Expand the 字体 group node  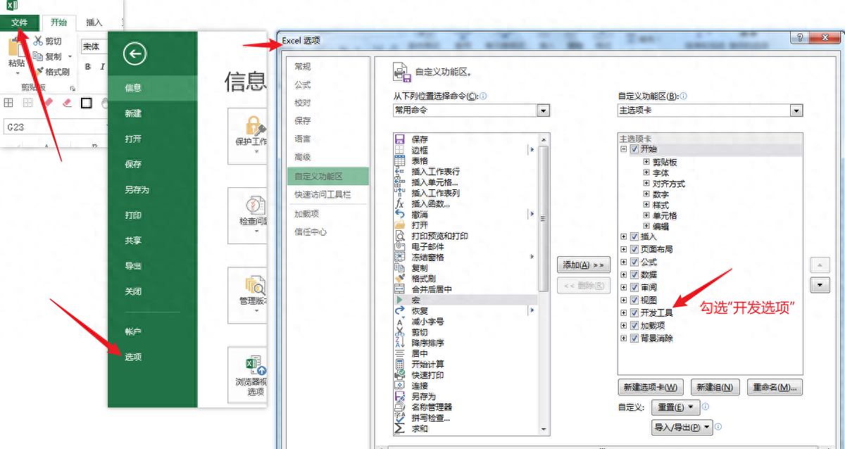click(x=646, y=172)
